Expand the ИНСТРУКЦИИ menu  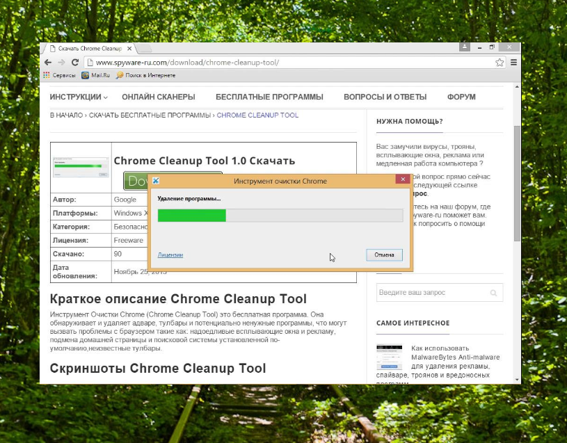click(x=79, y=97)
